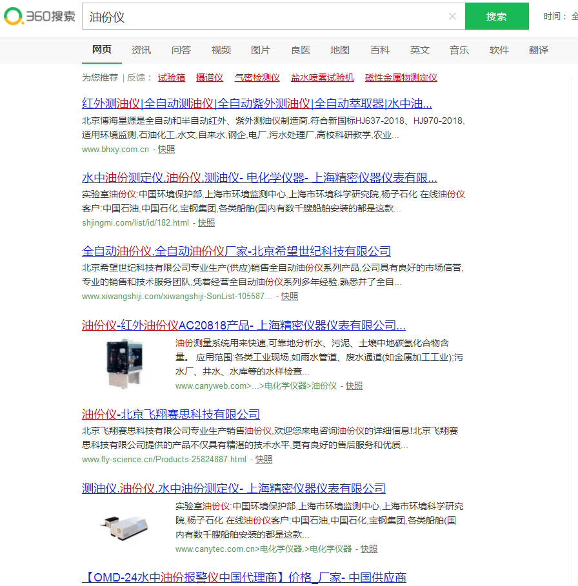Click the 盐水喷雾试验机 recommended link
Screen dimensions: 578x586
pos(323,77)
